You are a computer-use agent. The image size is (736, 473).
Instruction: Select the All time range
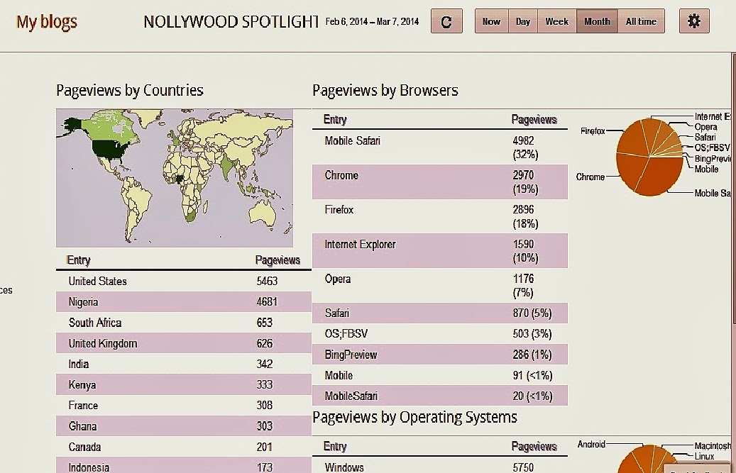click(x=641, y=21)
